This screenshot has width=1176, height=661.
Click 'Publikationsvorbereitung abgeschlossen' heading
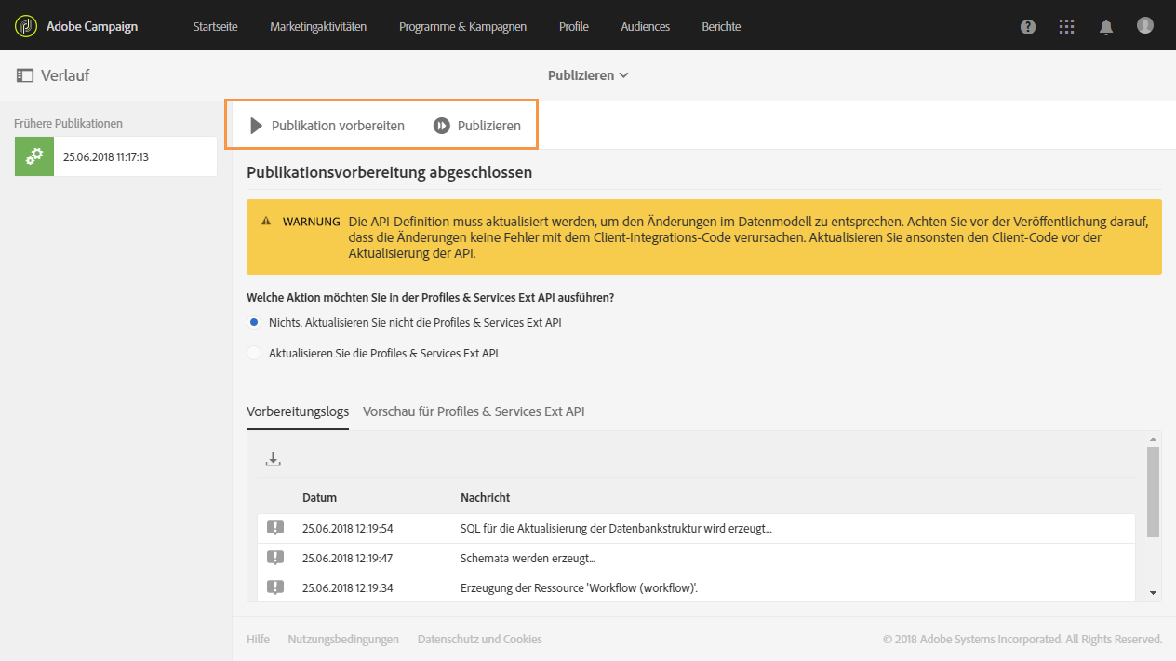pos(389,172)
